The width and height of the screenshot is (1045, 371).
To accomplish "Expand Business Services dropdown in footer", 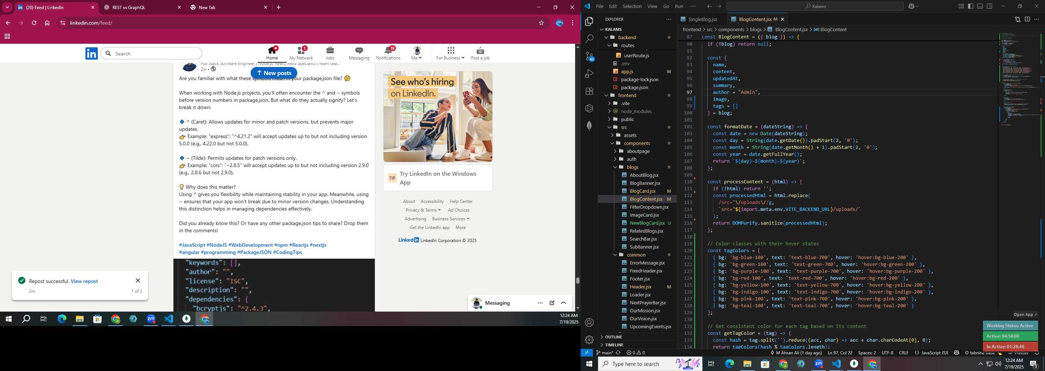I will [451, 219].
